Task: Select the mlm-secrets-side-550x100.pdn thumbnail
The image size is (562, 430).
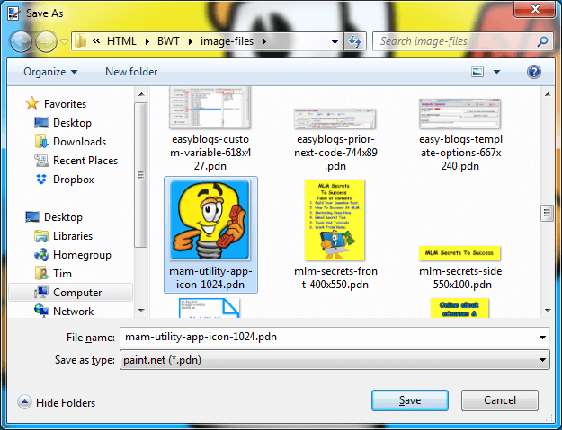Action: (x=459, y=253)
